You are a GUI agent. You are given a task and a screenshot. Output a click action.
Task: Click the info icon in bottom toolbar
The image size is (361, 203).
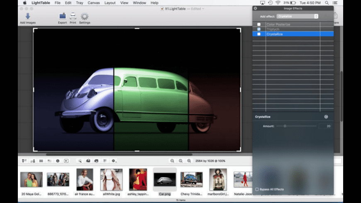[x=58, y=161]
